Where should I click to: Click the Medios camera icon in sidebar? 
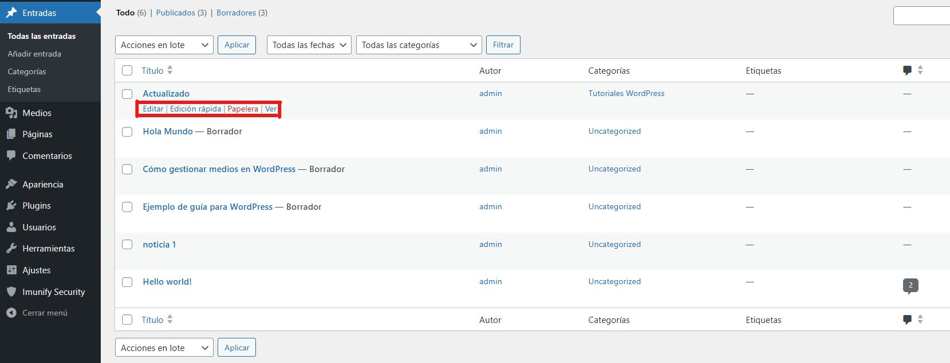click(11, 113)
